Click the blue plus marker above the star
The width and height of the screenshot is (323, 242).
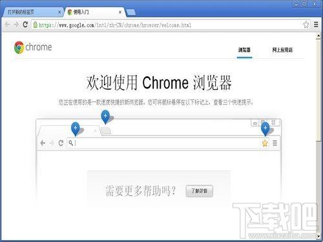266,128
